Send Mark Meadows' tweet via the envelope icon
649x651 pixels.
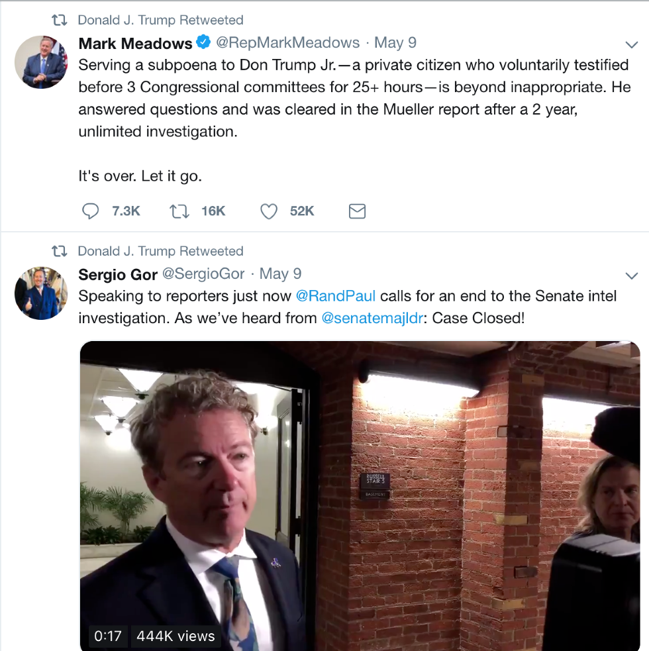[357, 211]
